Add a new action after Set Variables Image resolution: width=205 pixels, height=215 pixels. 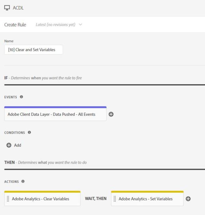pos(188,199)
